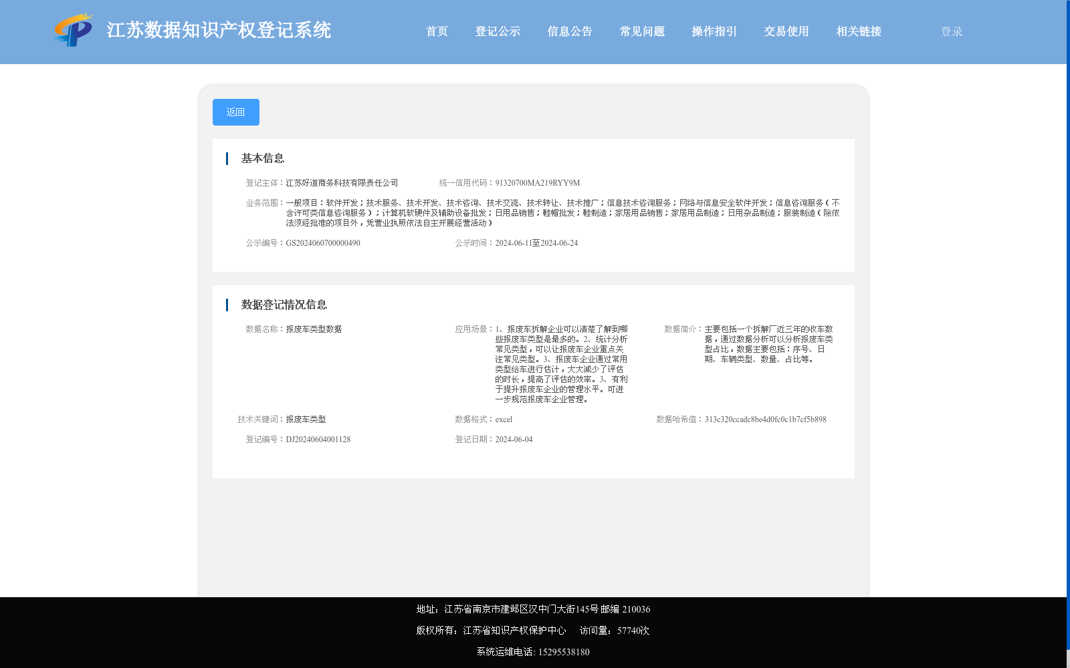Click data name 报废车类型数据
The height and width of the screenshot is (668, 1070).
[x=314, y=329]
